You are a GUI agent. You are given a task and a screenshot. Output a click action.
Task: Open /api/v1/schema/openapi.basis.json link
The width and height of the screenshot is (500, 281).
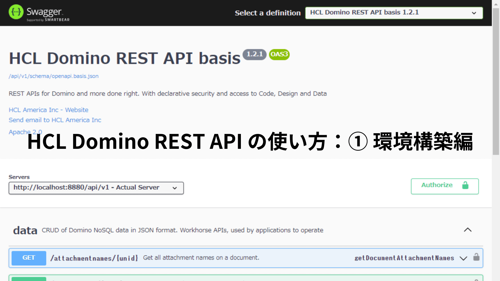click(x=54, y=76)
